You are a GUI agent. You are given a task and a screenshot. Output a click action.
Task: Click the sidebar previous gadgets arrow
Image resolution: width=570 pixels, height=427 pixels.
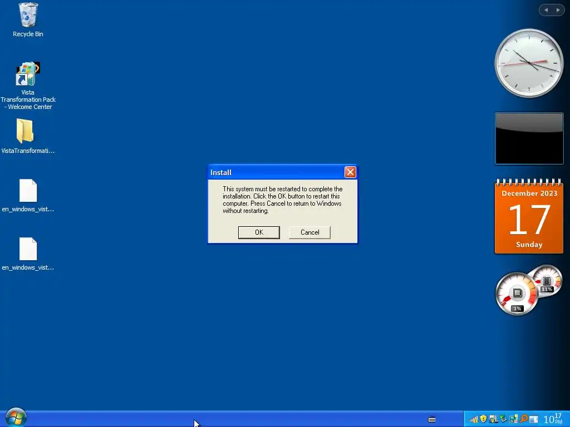546,10
